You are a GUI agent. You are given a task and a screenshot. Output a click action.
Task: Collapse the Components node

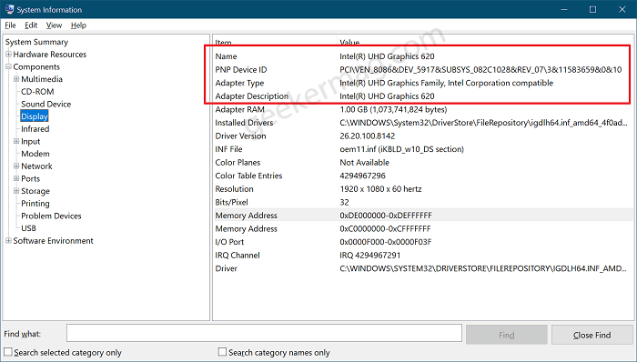(8, 66)
